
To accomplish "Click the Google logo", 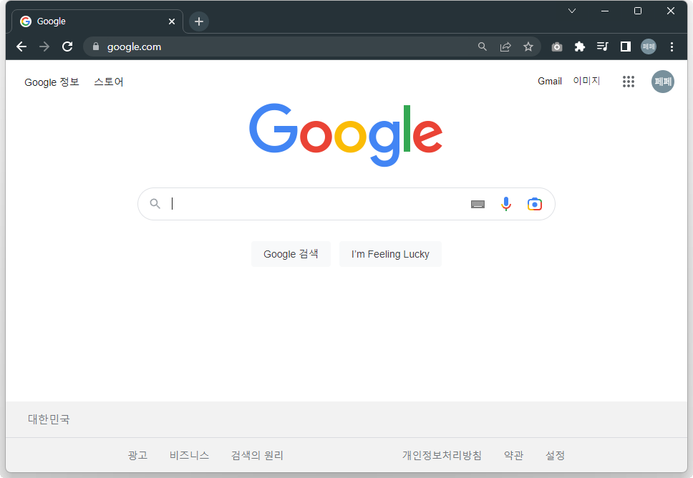I will click(x=346, y=135).
